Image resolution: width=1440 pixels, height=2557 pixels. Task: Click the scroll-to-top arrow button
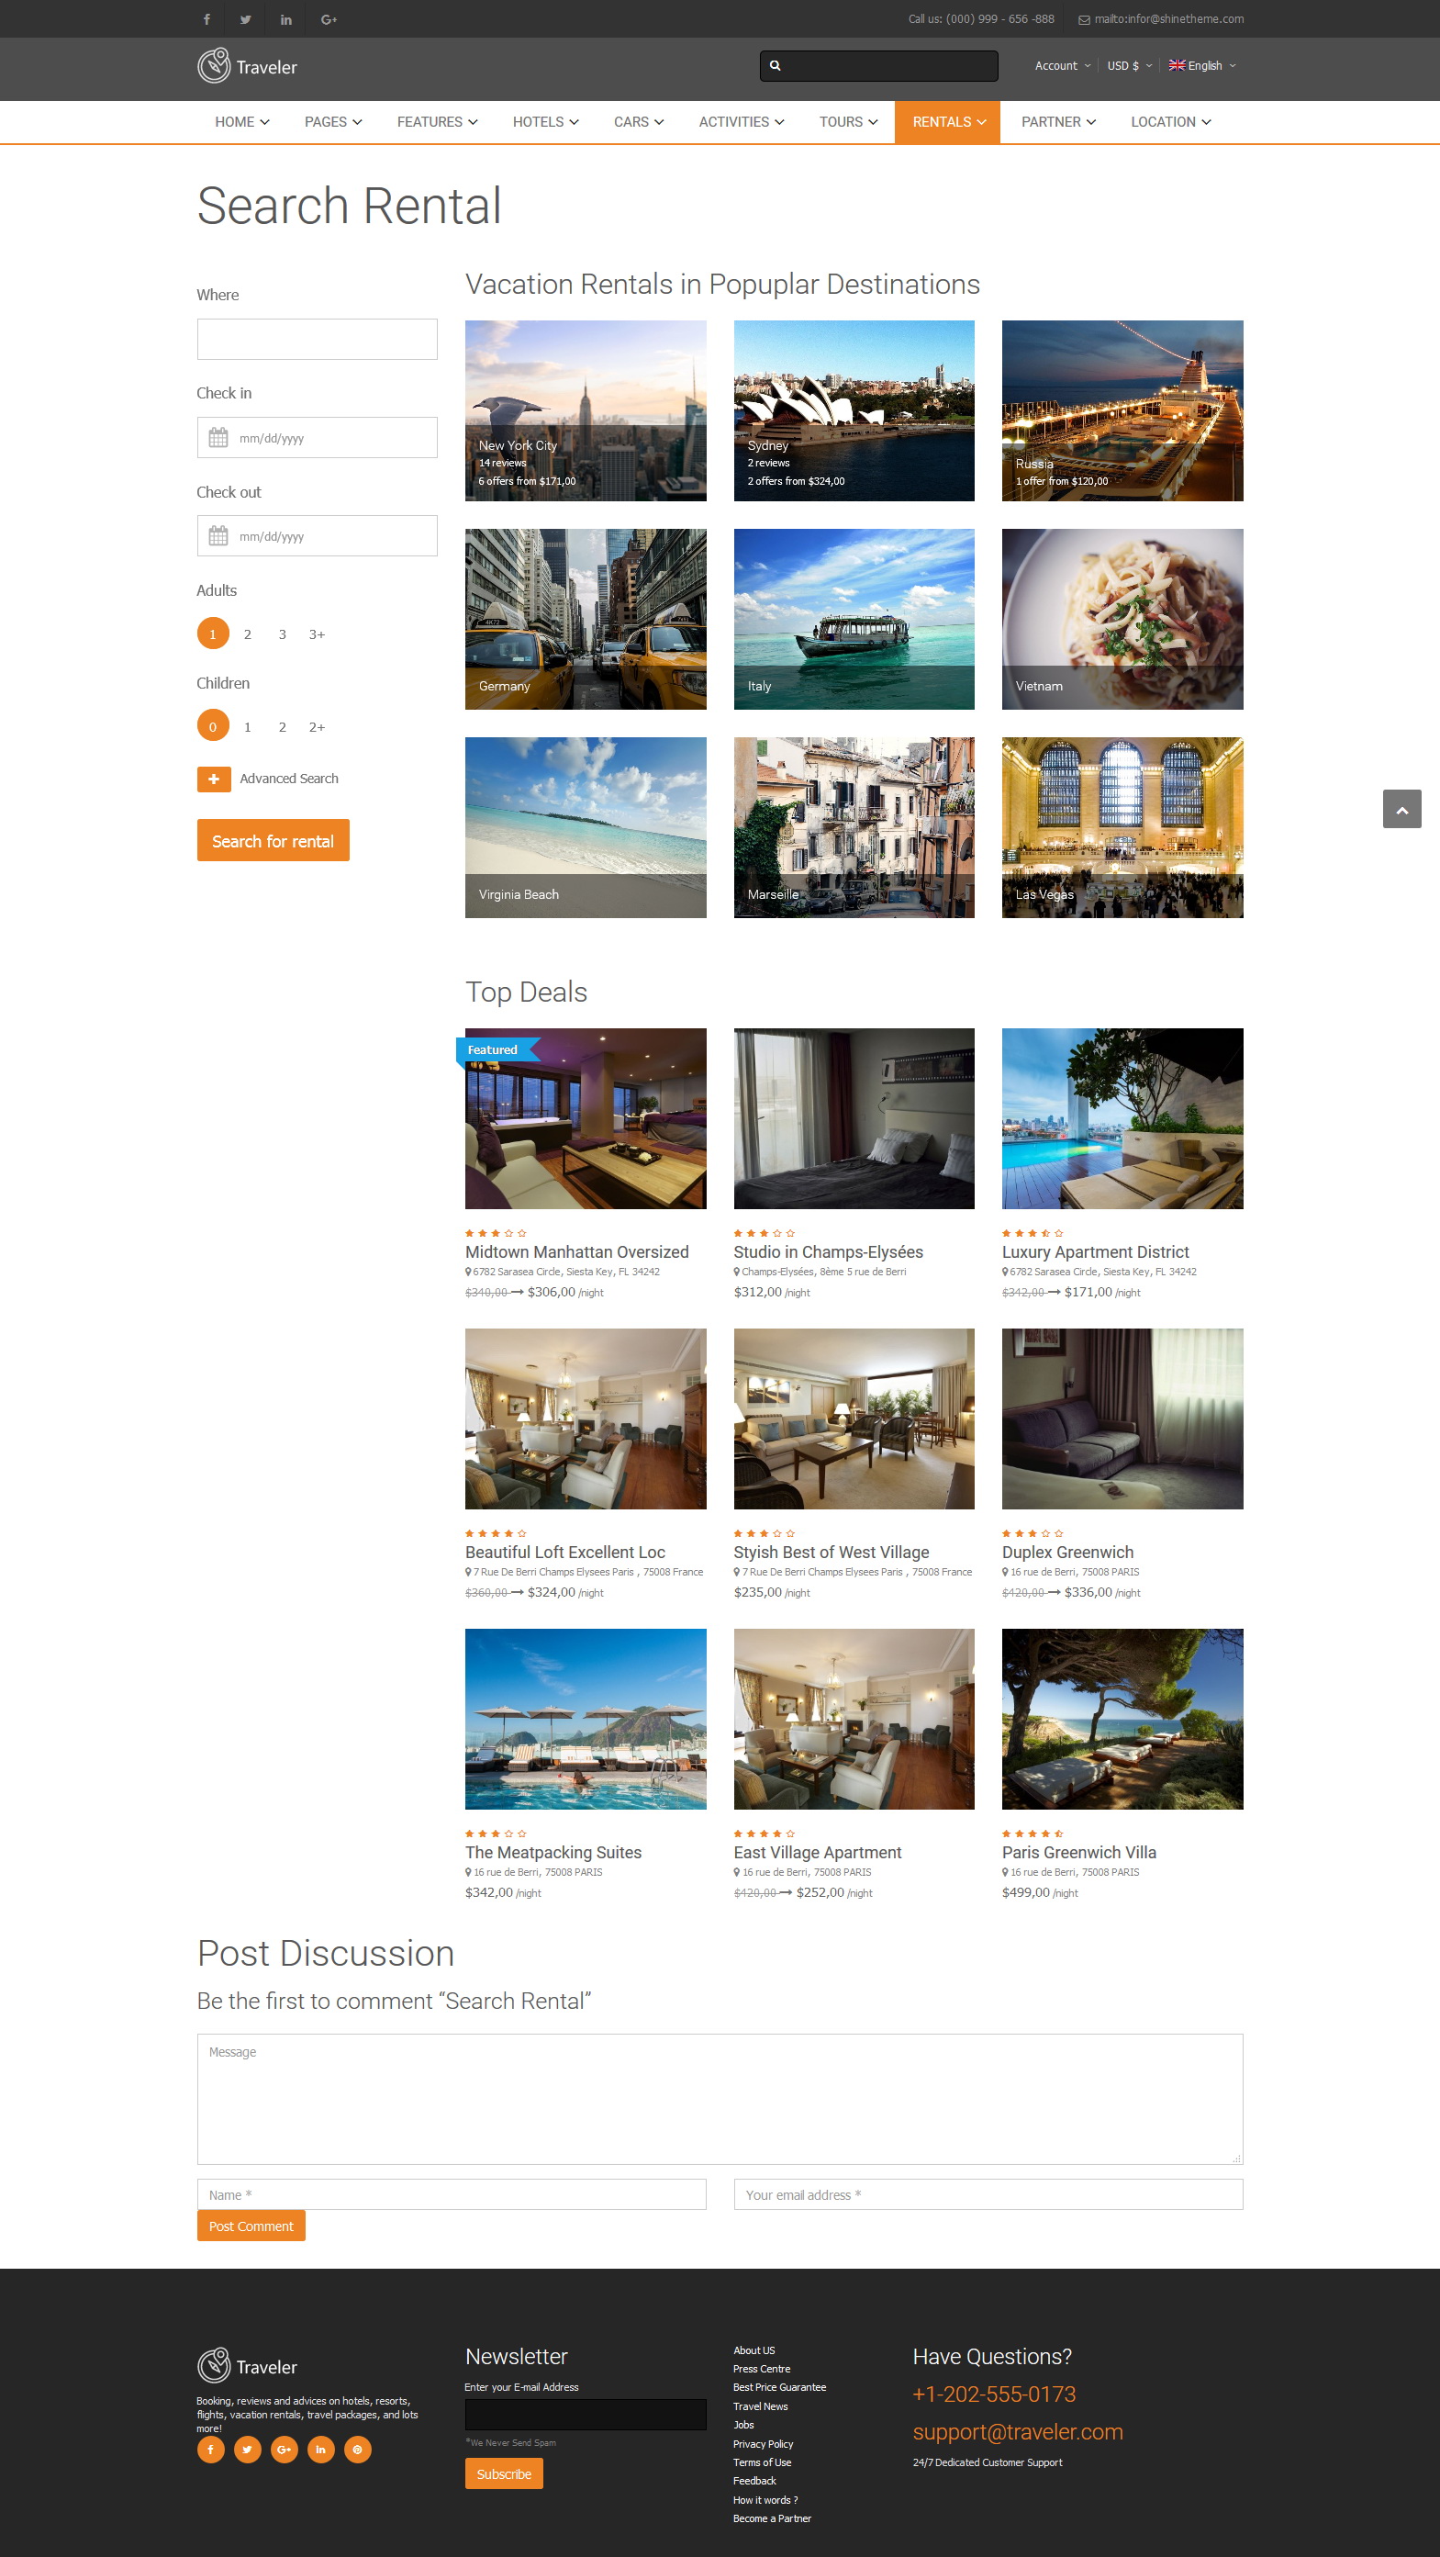[1401, 809]
